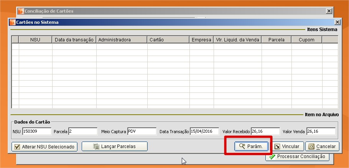
Task: Click the Cupom column header
Action: (x=307, y=40)
